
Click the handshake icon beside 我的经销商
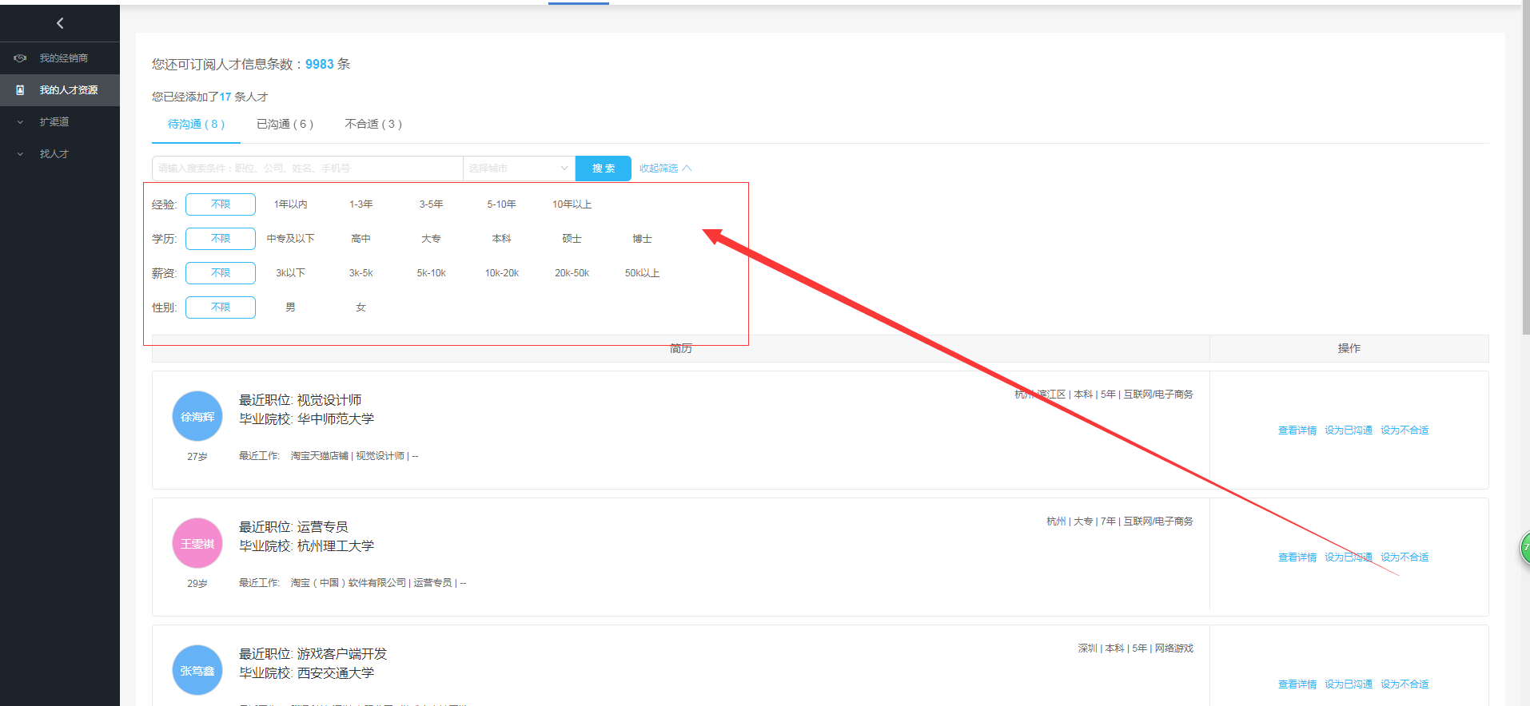[x=21, y=58]
